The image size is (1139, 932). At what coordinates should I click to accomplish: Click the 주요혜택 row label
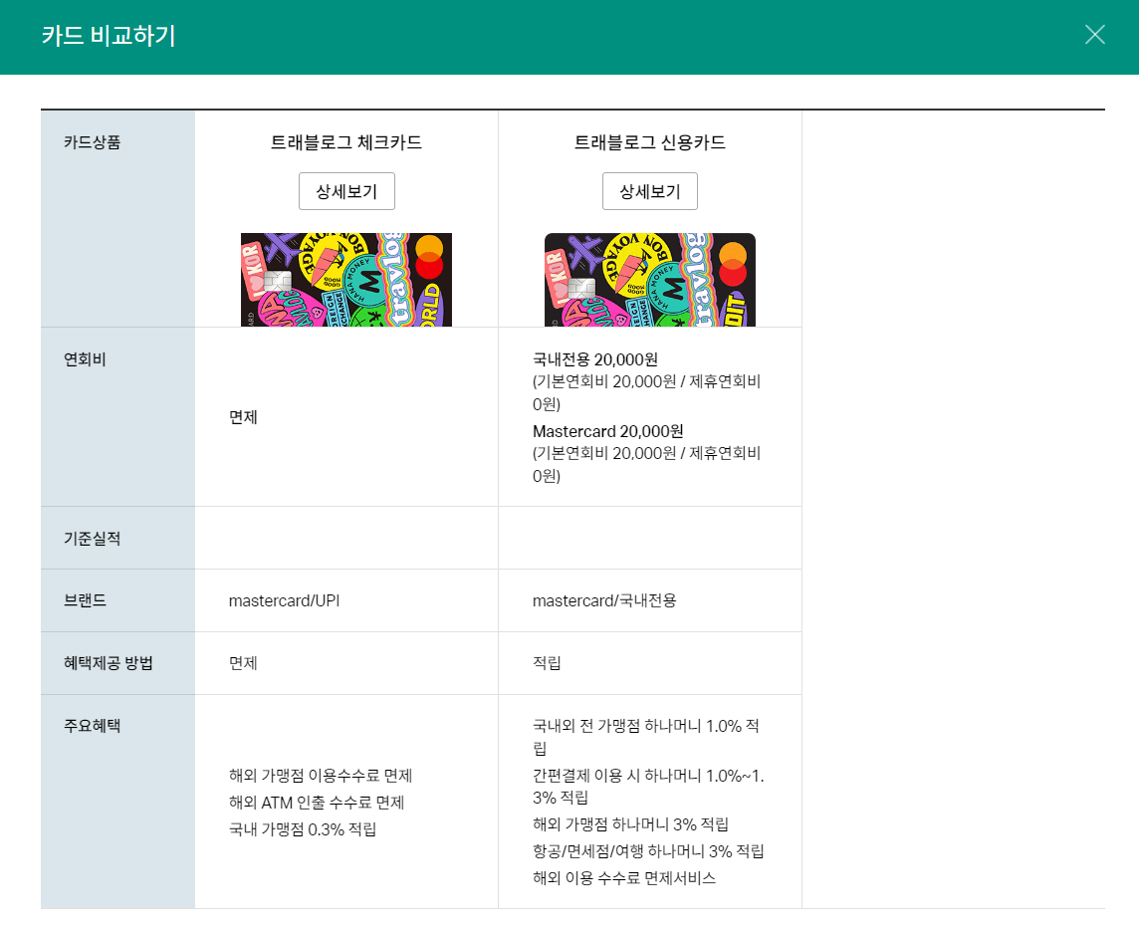tap(93, 726)
